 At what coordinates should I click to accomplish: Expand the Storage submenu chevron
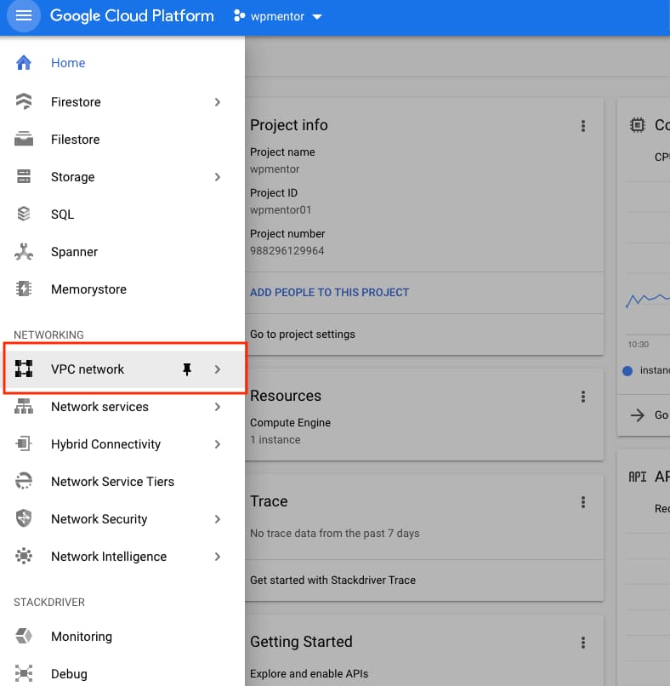[218, 177]
